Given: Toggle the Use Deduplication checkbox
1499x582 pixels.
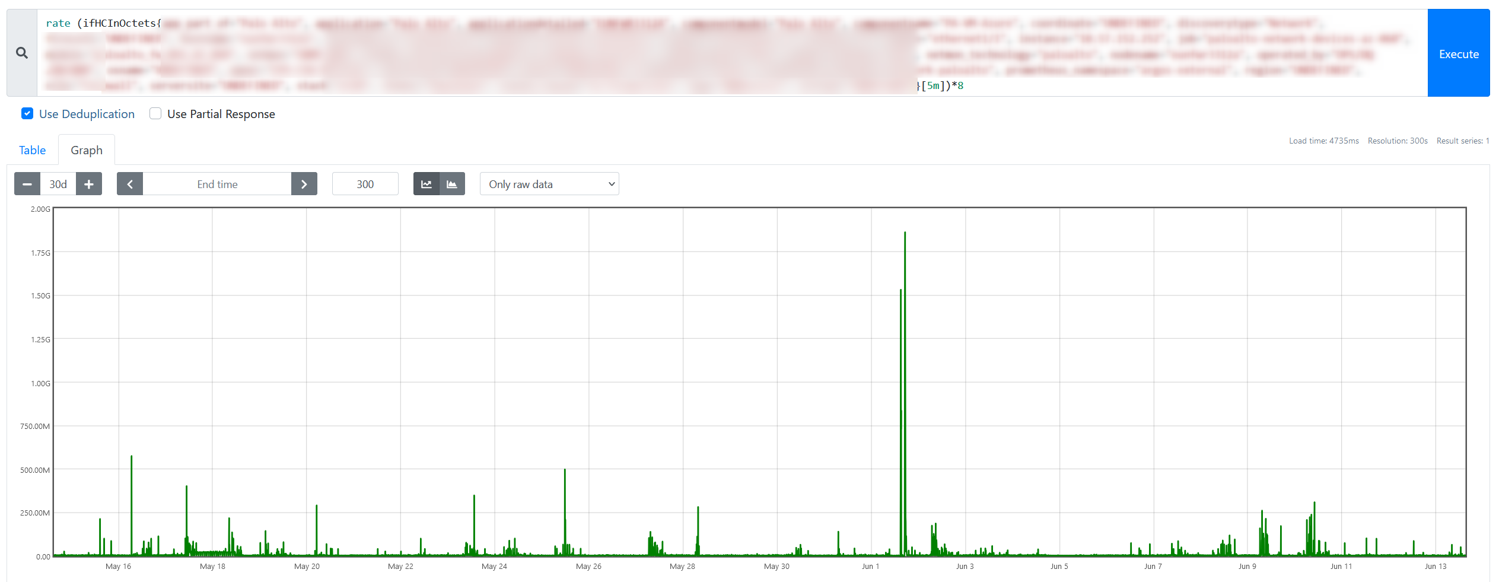Looking at the screenshot, I should 27,113.
